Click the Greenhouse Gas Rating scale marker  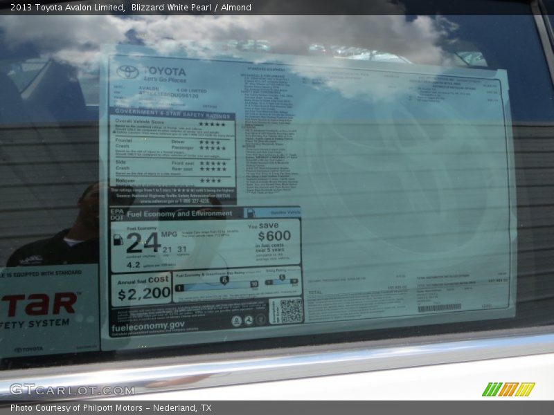pyautogui.click(x=224, y=281)
